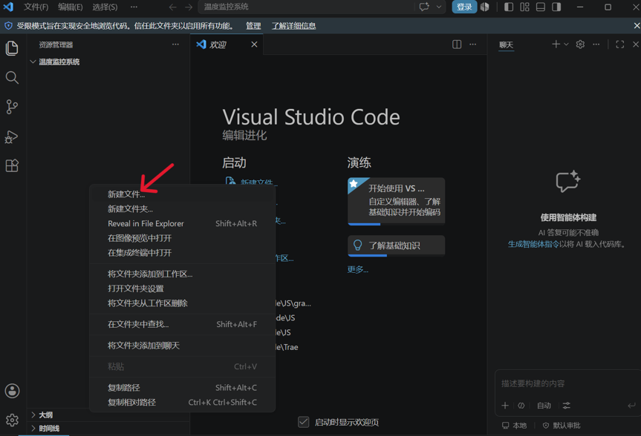Open the chat icon in title bar
641x436 pixels.
(424, 7)
